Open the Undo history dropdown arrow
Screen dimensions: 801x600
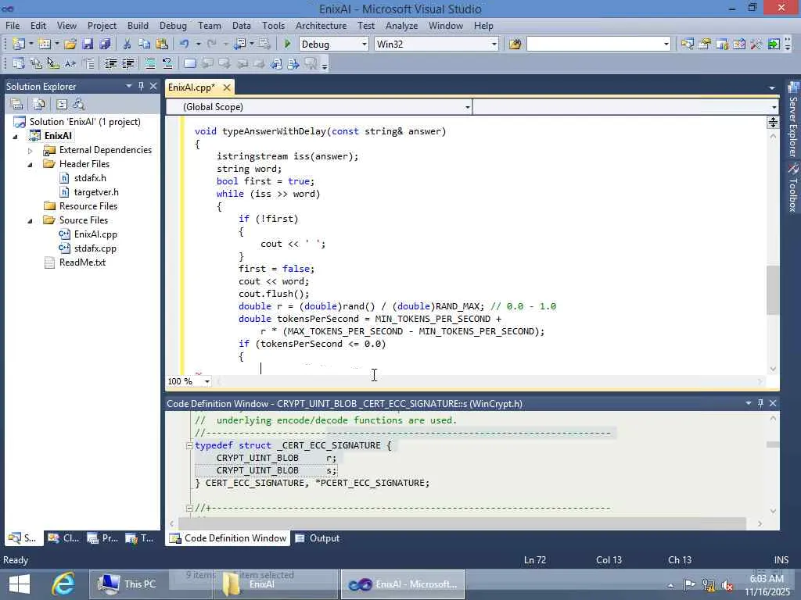coord(198,45)
